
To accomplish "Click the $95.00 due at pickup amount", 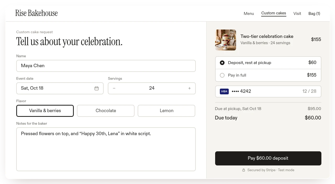I will [x=314, y=109].
